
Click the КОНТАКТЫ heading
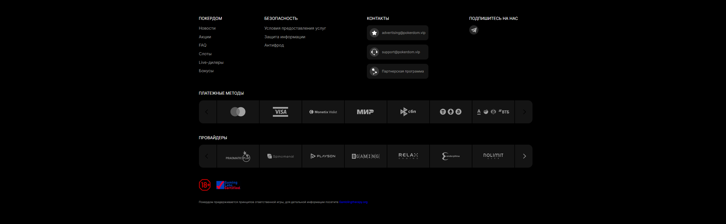378,18
